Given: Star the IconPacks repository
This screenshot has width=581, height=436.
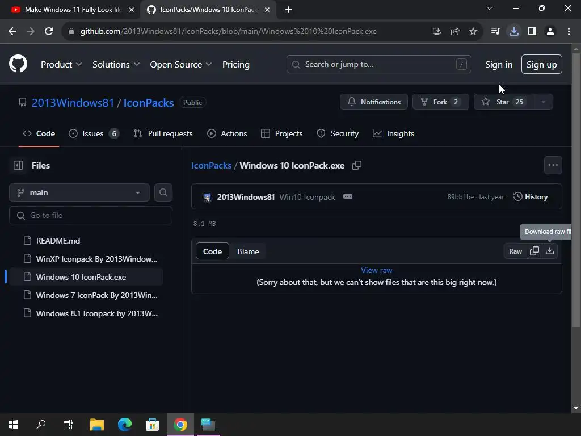Looking at the screenshot, I should 504,102.
